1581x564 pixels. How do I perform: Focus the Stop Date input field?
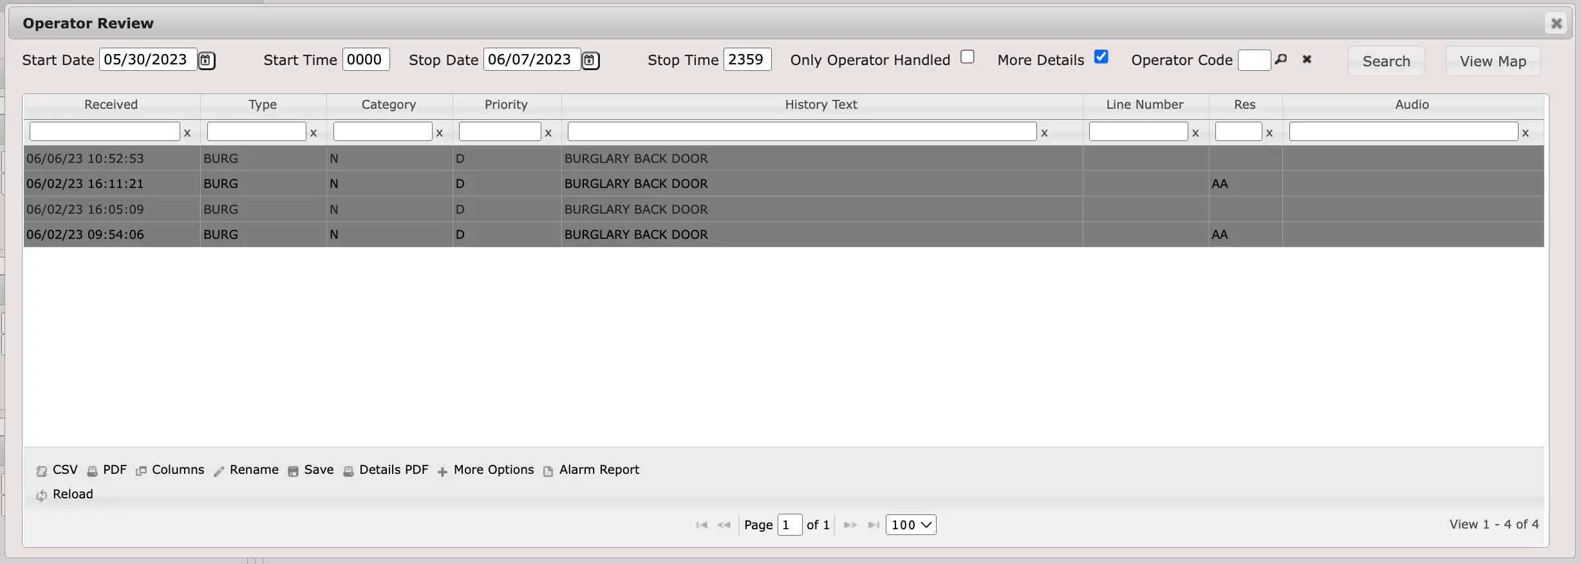click(532, 60)
